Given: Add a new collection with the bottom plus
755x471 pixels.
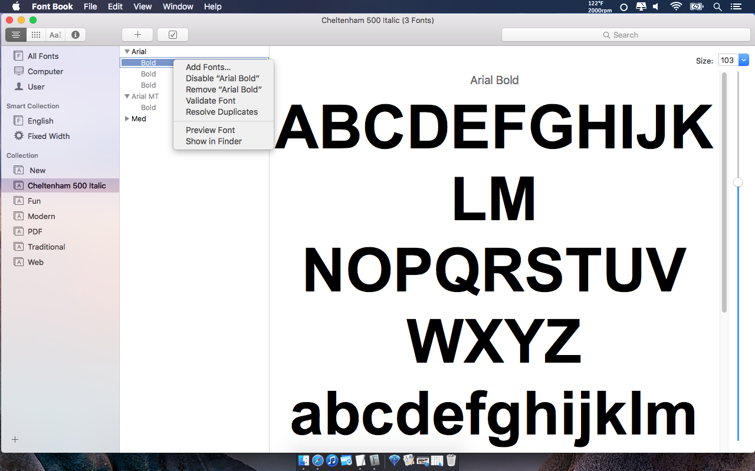Looking at the screenshot, I should click(x=15, y=440).
